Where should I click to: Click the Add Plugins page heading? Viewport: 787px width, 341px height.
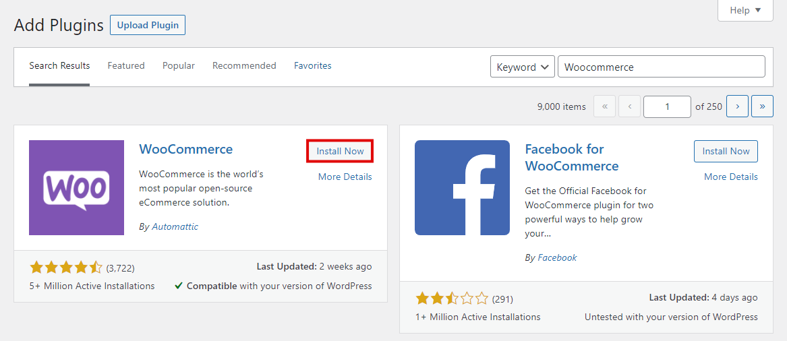coord(59,25)
